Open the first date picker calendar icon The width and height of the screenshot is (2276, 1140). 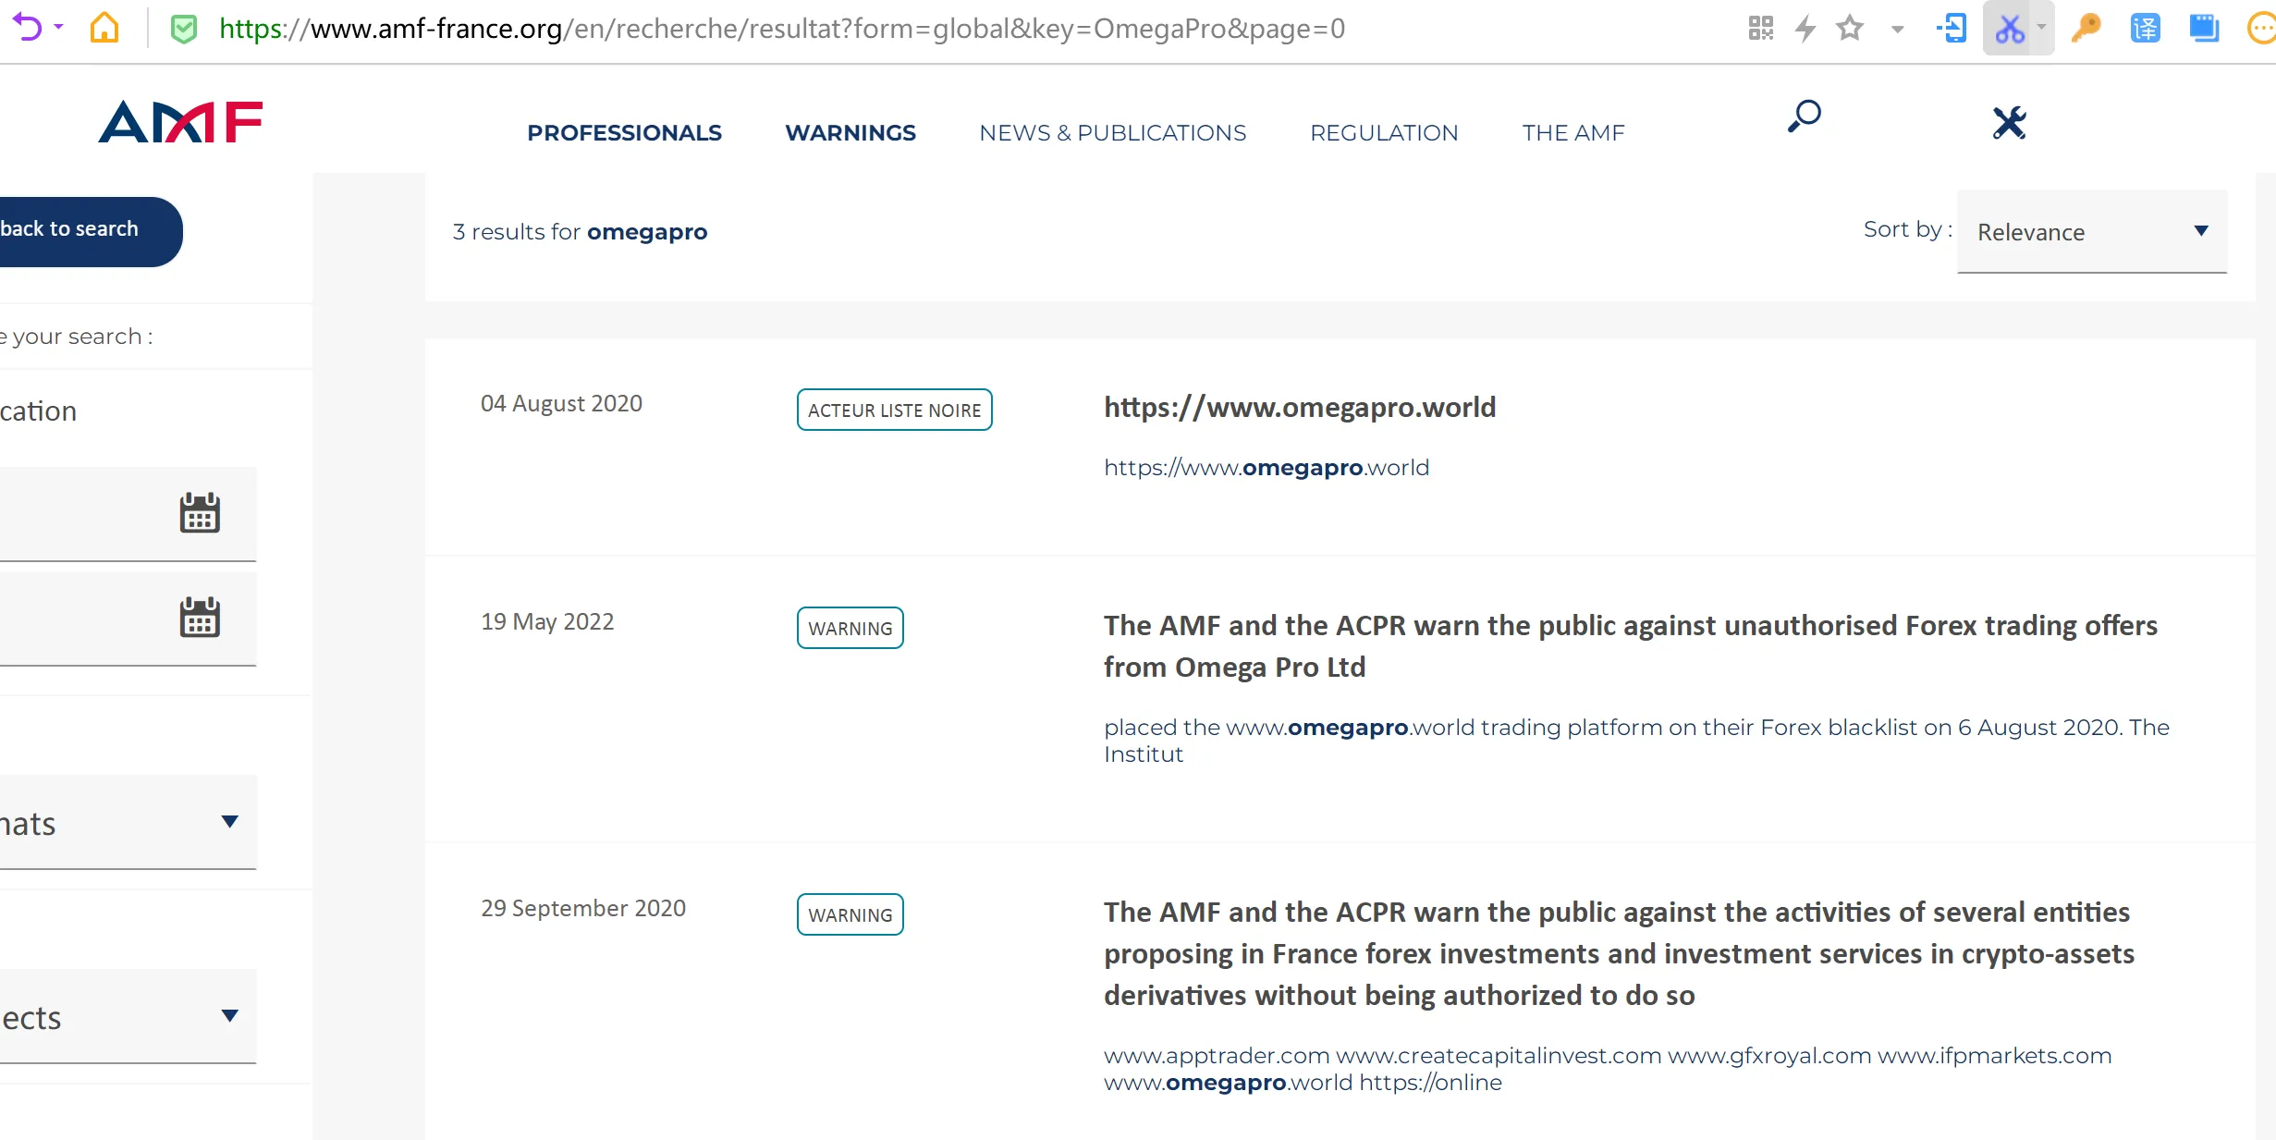click(x=199, y=512)
